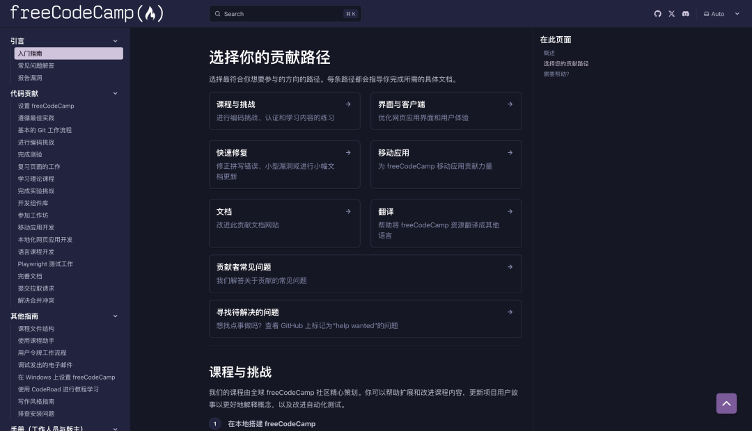
Task: Click the search magnifier icon
Action: (x=217, y=14)
